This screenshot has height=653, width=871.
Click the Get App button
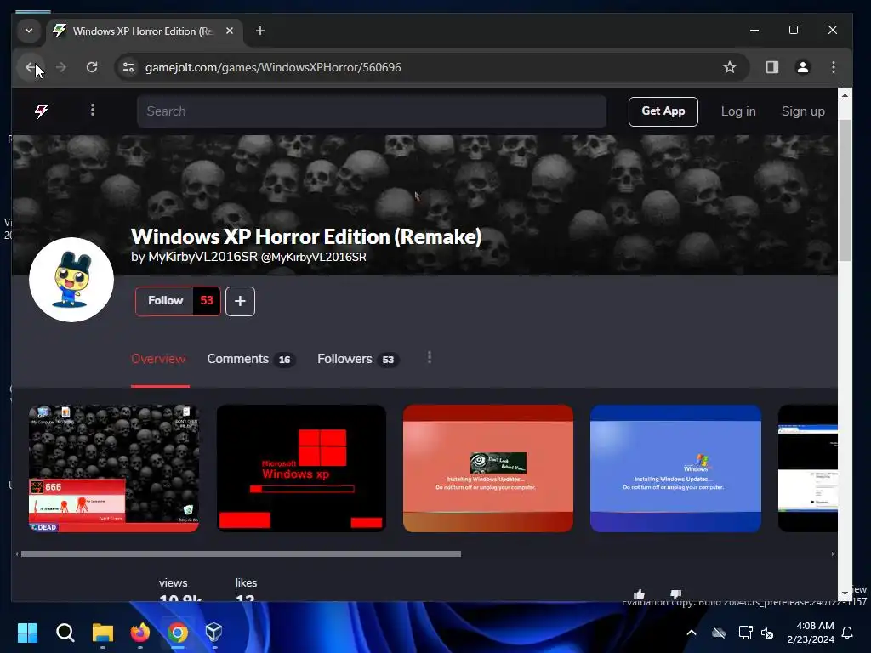(x=663, y=111)
